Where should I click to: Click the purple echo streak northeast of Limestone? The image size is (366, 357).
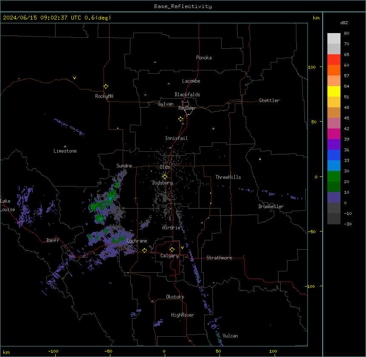(69, 126)
